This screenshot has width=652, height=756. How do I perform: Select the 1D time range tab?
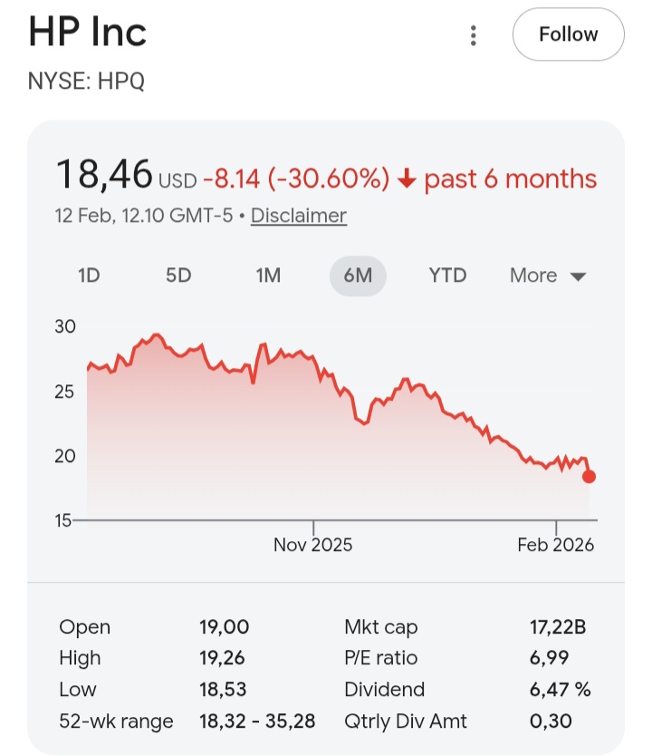tap(89, 275)
